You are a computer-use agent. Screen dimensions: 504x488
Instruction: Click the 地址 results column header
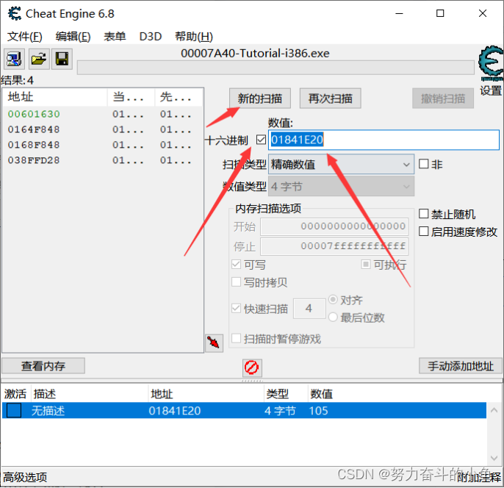[x=54, y=97]
